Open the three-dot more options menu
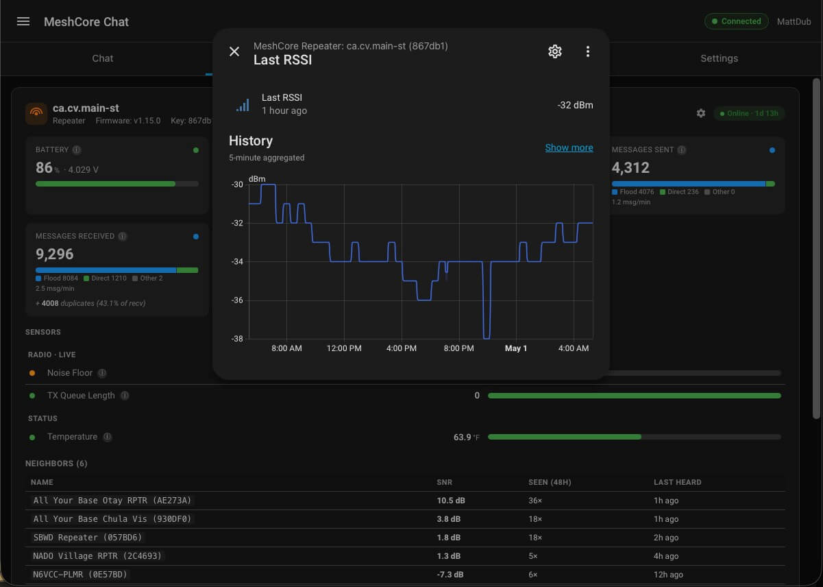This screenshot has width=823, height=587. (587, 51)
